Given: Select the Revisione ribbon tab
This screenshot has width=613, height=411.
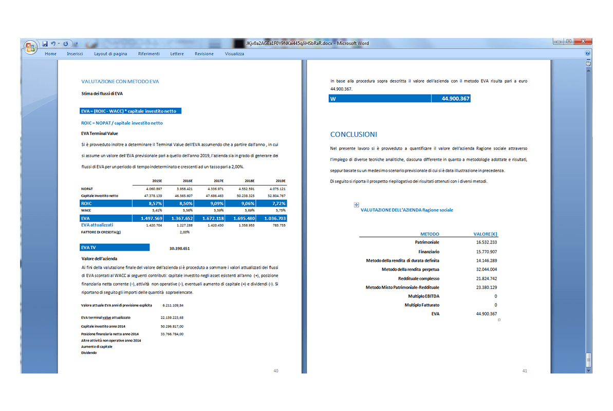Looking at the screenshot, I should [204, 54].
